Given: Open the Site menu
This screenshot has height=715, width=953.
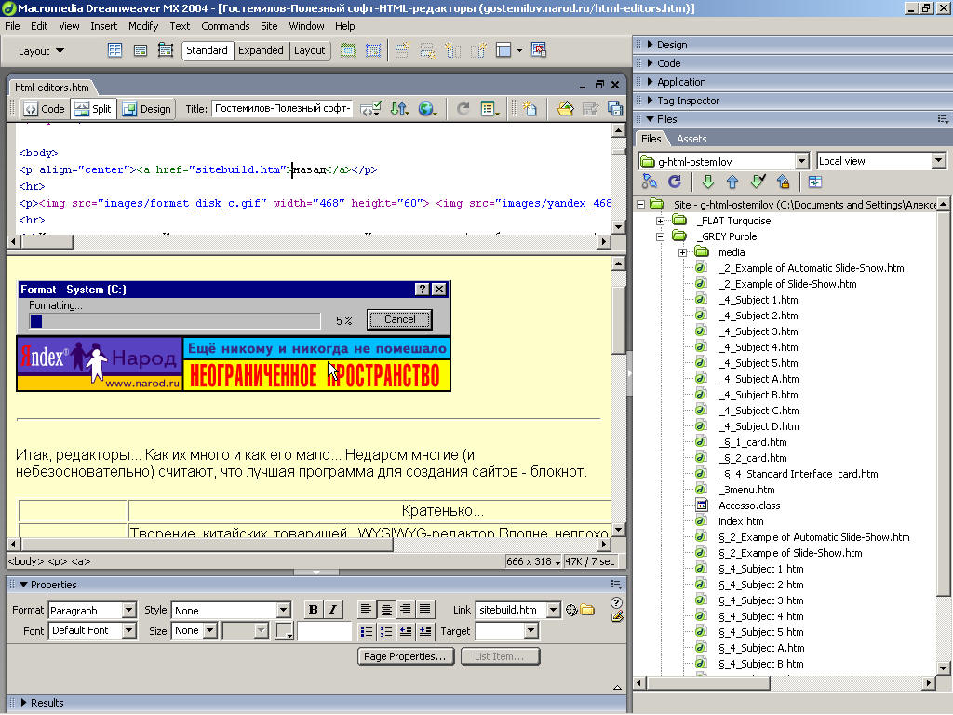Looking at the screenshot, I should pos(269,26).
